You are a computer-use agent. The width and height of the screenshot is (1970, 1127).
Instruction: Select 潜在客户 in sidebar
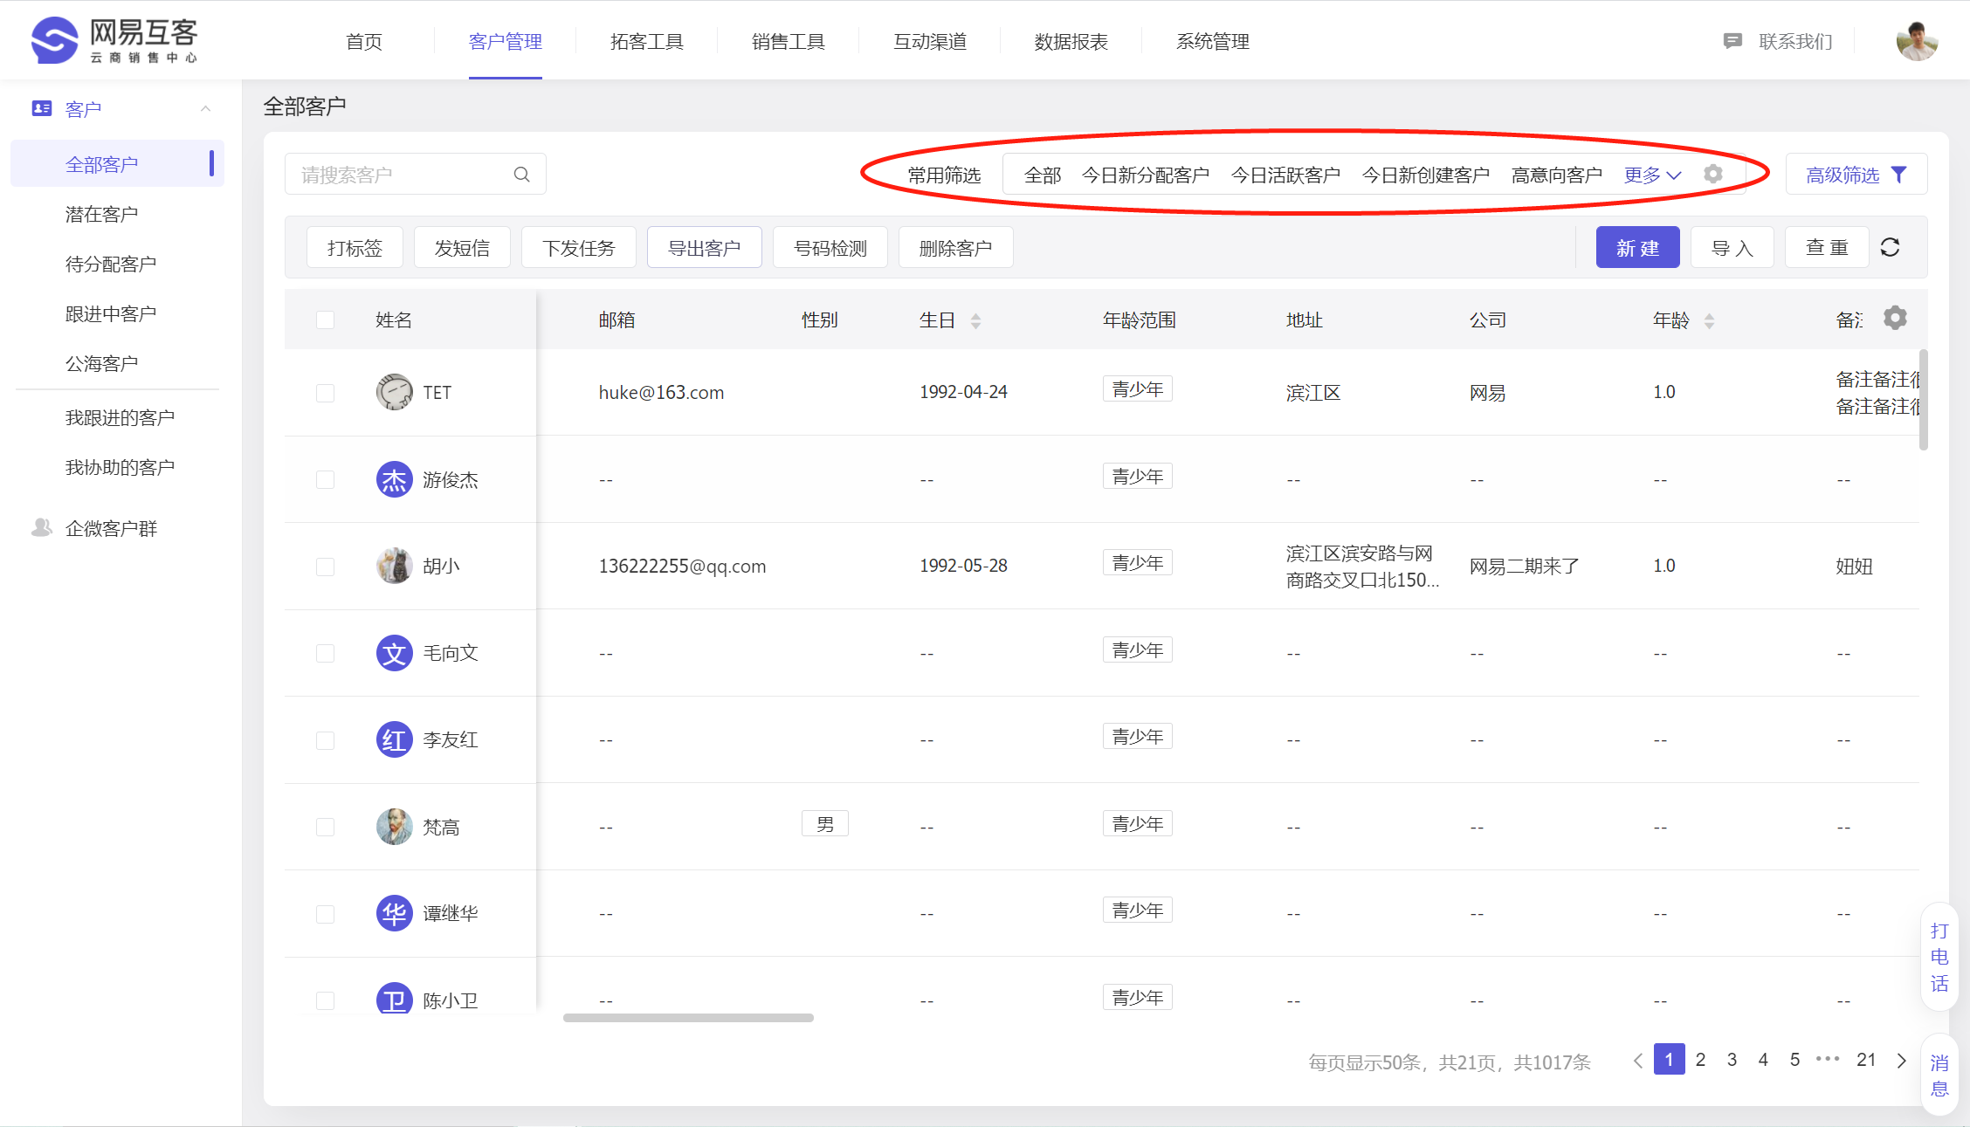pyautogui.click(x=101, y=214)
